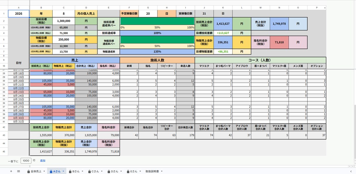This screenshot has height=174, width=356.
Task: Click the lock icon on 全体売上 tab
Action: (29, 171)
